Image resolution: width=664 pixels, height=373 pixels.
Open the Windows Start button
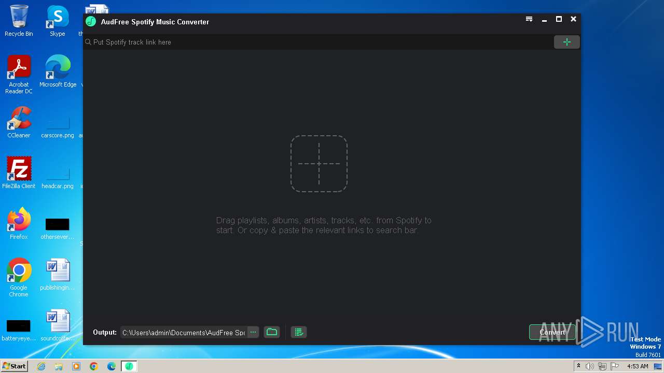[15, 366]
